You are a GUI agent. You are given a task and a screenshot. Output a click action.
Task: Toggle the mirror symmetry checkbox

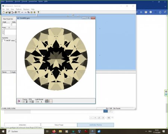[10, 40]
